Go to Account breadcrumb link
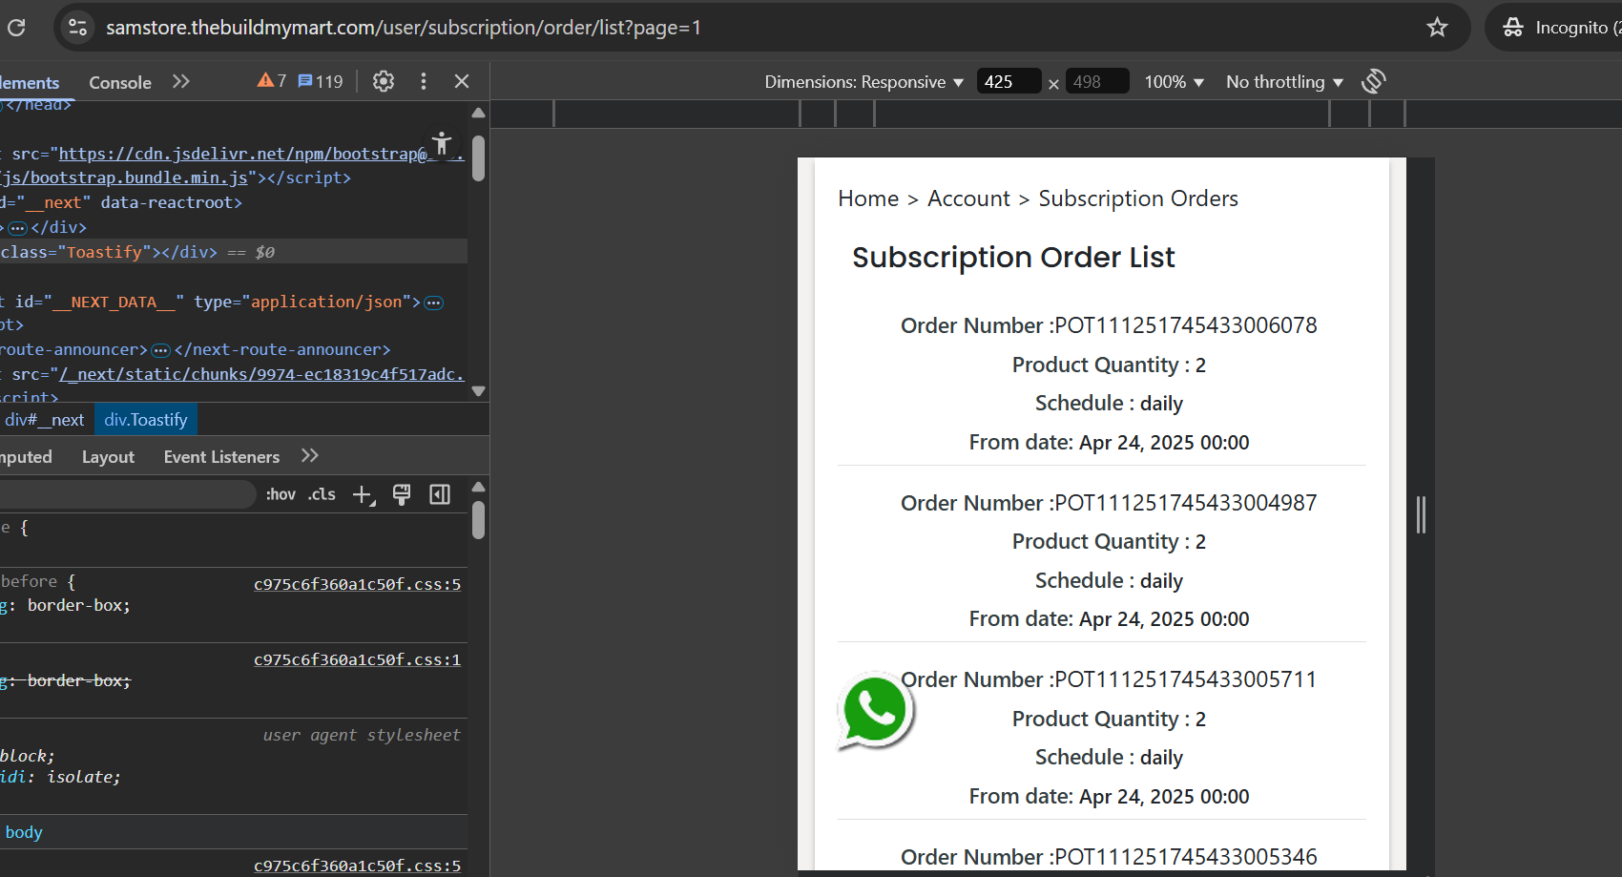Viewport: 1622px width, 877px height. pos(968,198)
